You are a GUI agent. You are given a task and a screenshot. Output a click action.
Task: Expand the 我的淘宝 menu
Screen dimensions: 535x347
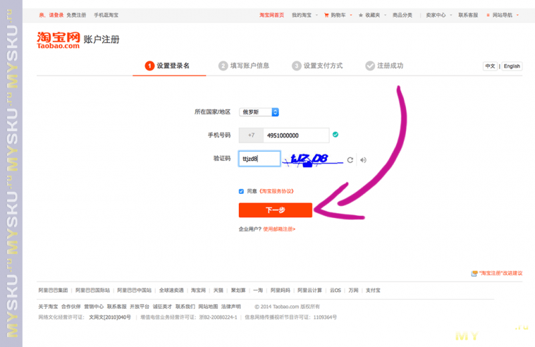(304, 15)
